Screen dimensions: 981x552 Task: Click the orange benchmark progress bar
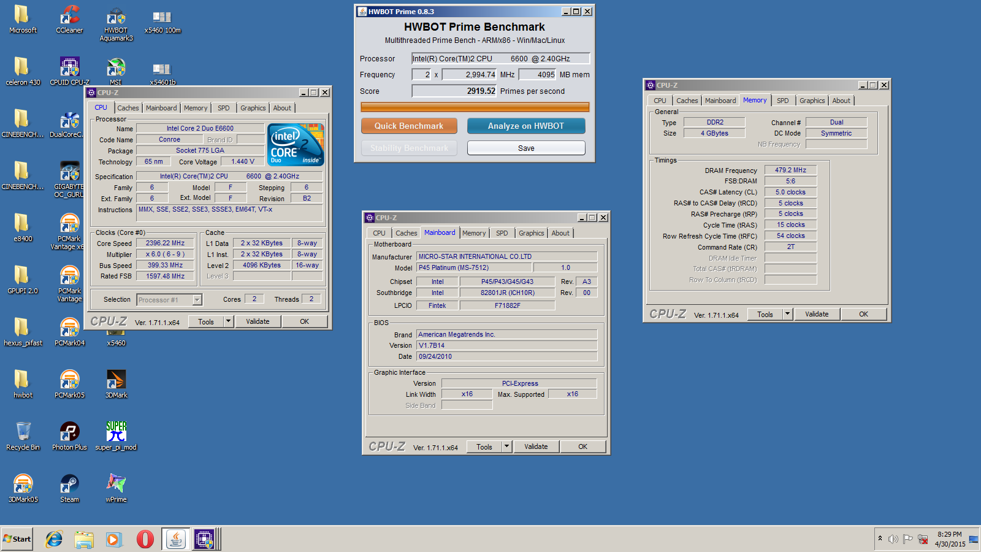[x=475, y=107]
